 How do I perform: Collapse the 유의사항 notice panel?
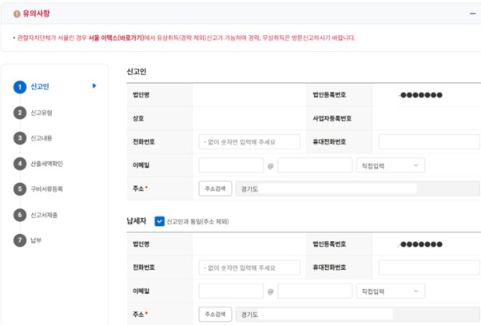pos(471,14)
